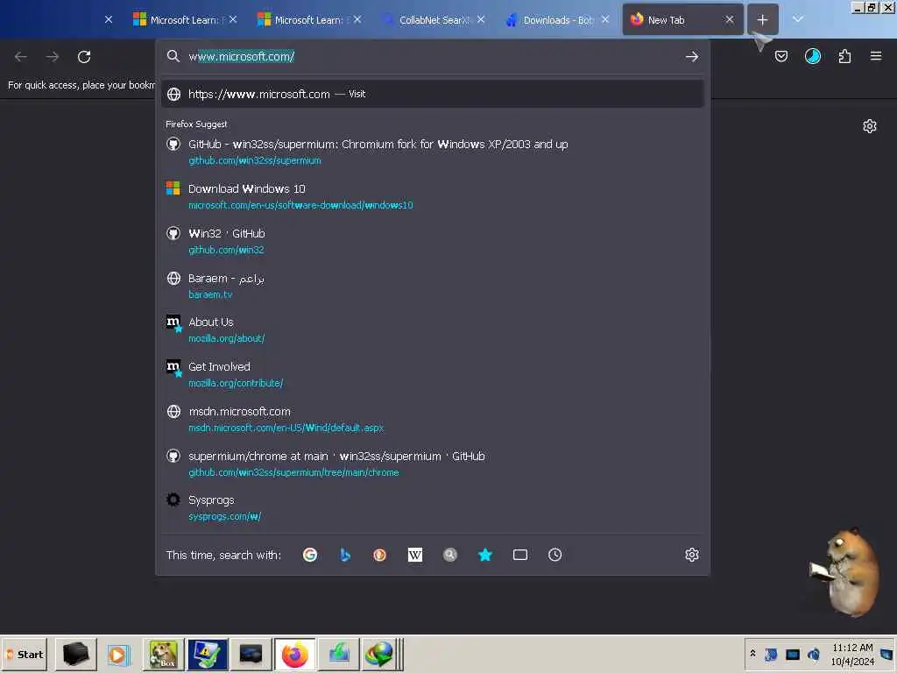The width and height of the screenshot is (897, 673).
Task: Search bookmarks with the star icon
Action: [x=485, y=555]
